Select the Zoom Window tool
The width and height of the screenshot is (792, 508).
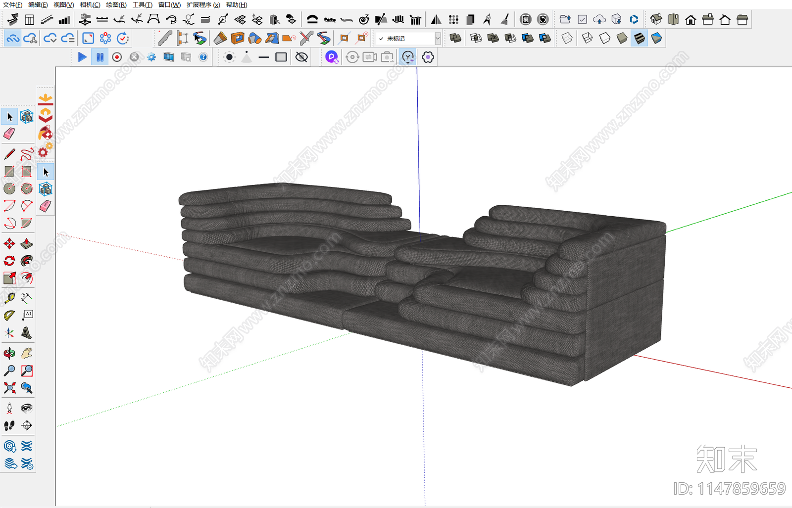coord(27,370)
